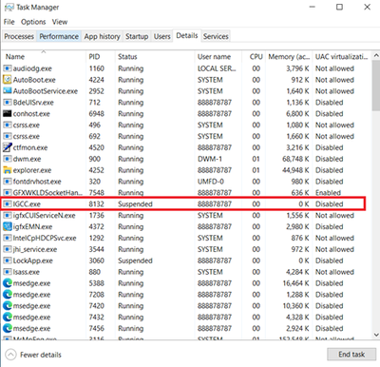Switch to the Services tab
Screen dimensions: 380x367
(x=216, y=36)
